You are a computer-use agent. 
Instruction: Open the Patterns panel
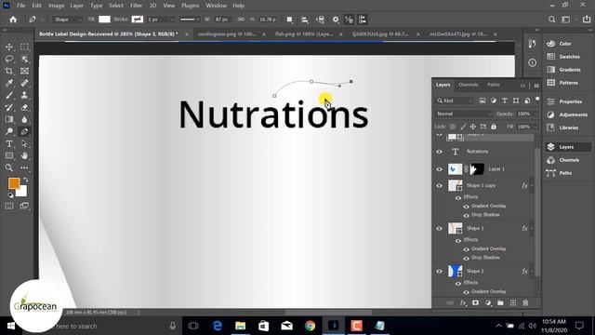click(569, 83)
